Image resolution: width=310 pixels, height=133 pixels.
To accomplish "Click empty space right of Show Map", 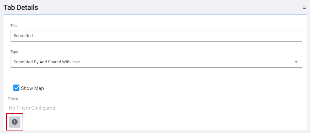I will [159, 88].
